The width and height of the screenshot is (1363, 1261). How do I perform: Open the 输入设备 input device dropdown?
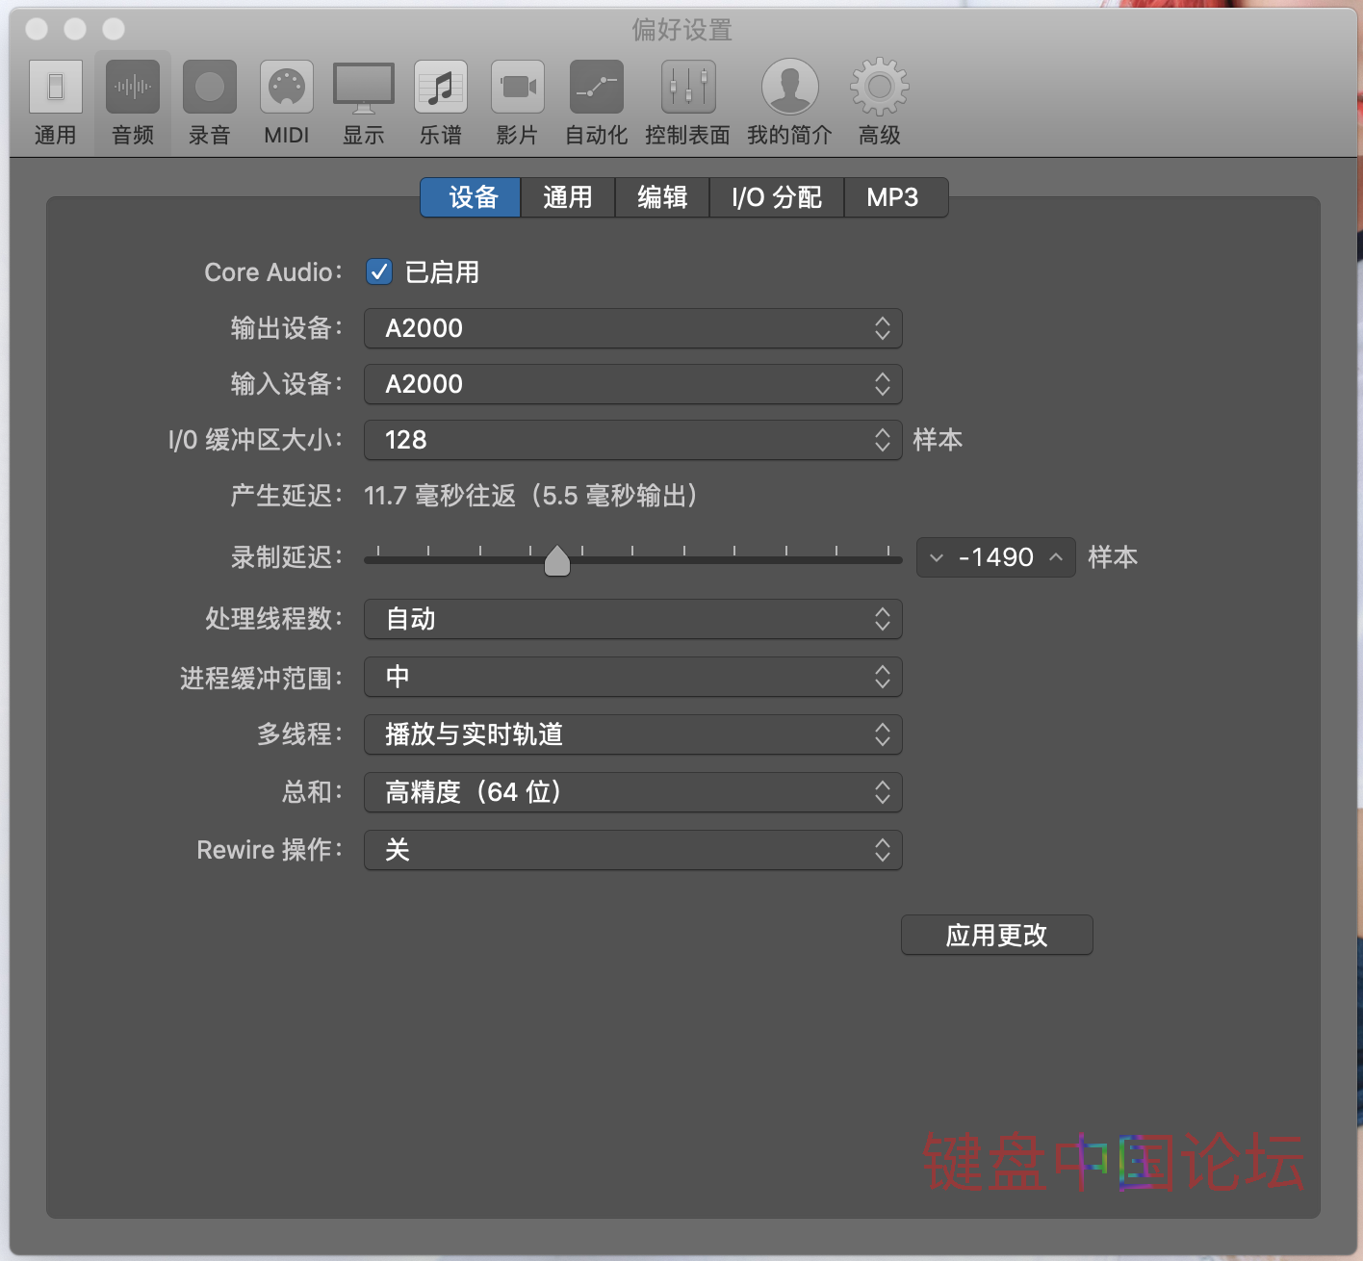tap(633, 384)
